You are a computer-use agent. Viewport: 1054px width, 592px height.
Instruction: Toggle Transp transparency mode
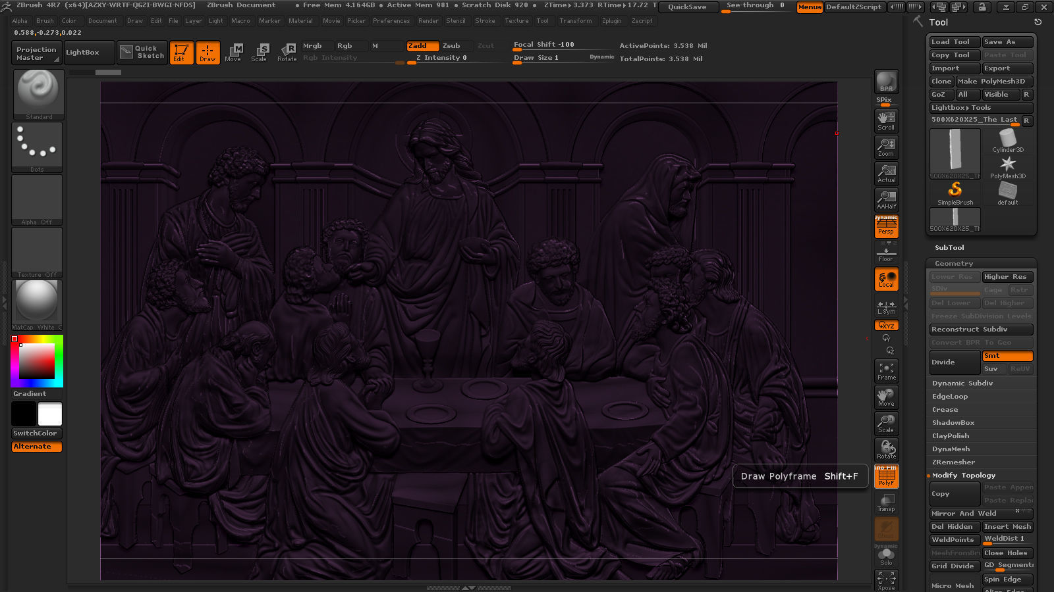pyautogui.click(x=886, y=503)
